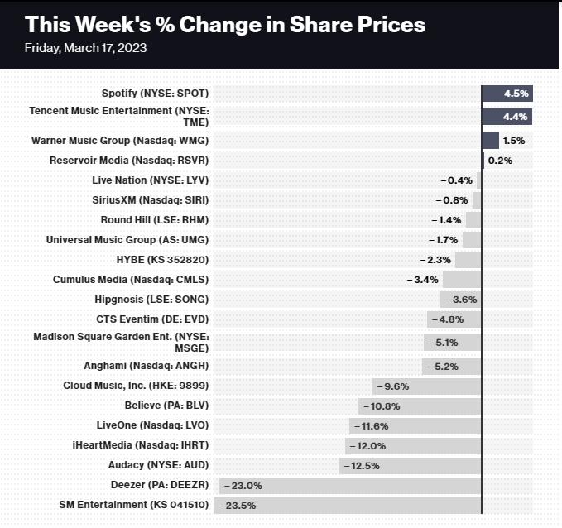Select the LiveOne −11.6% bar

point(415,426)
